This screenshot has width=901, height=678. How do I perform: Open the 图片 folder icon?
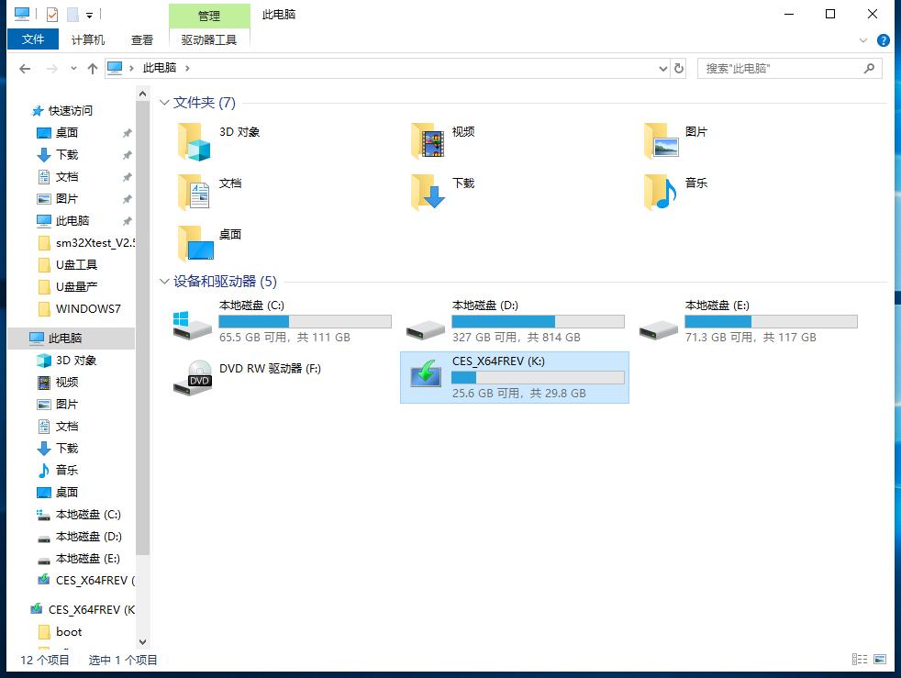point(662,142)
